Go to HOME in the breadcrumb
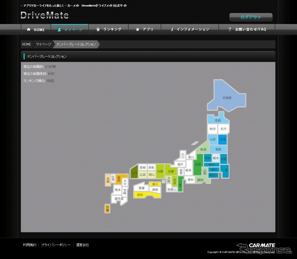The image size is (297, 259). click(x=26, y=45)
